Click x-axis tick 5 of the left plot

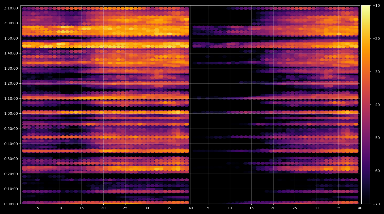(38, 208)
